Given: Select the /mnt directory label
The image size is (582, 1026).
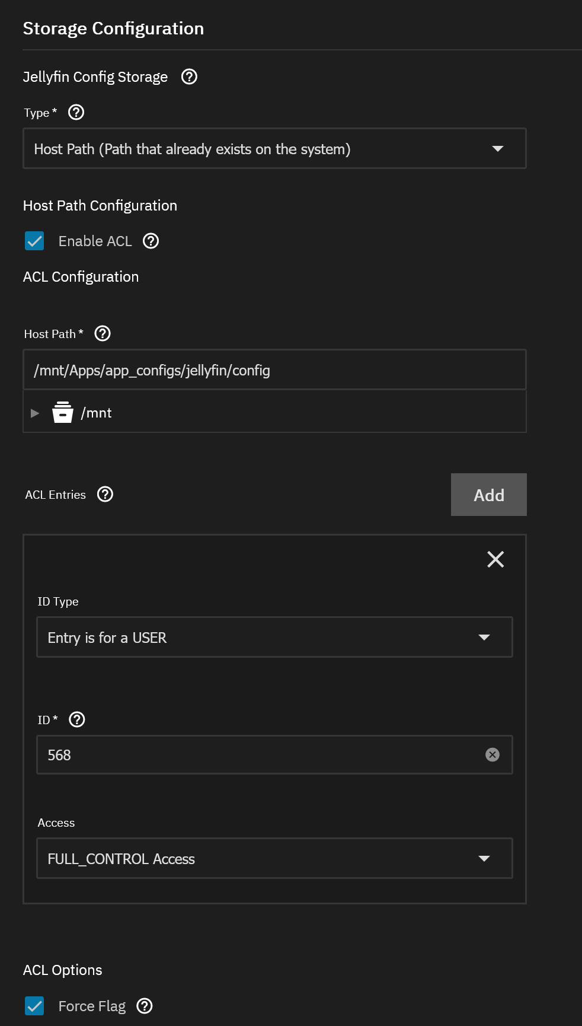Looking at the screenshot, I should point(96,413).
